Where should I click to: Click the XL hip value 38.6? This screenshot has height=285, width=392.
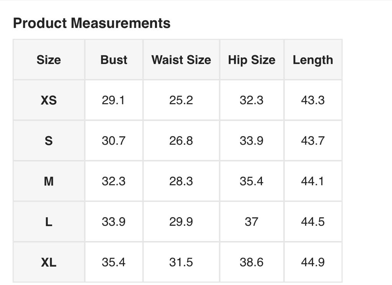pyautogui.click(x=252, y=262)
